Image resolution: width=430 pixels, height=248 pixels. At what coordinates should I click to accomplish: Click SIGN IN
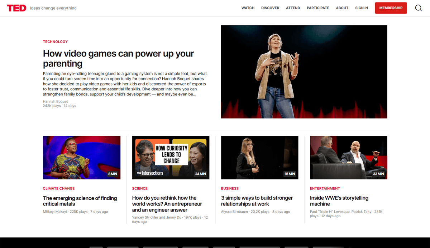[361, 8]
